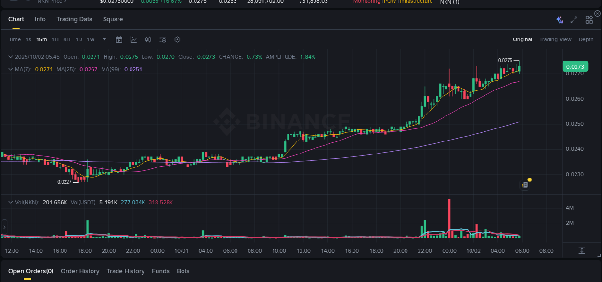
Task: Select the 4H timeframe
Action: coord(67,39)
